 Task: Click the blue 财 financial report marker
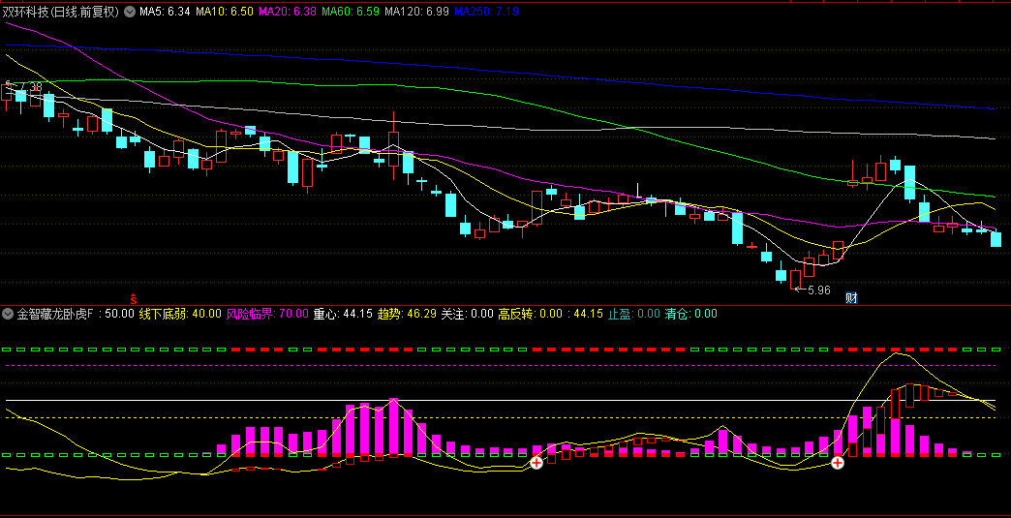click(852, 298)
